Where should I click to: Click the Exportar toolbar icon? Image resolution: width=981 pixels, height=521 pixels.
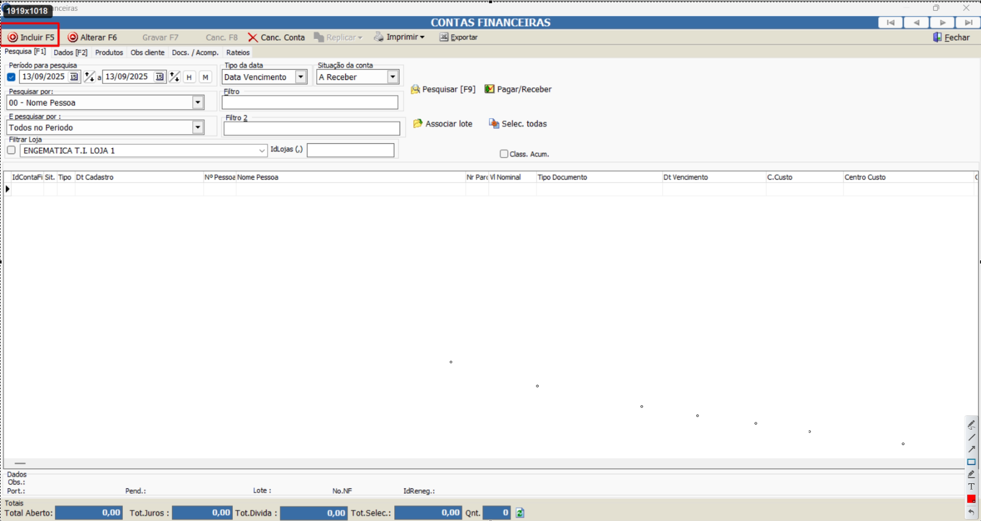tap(444, 37)
